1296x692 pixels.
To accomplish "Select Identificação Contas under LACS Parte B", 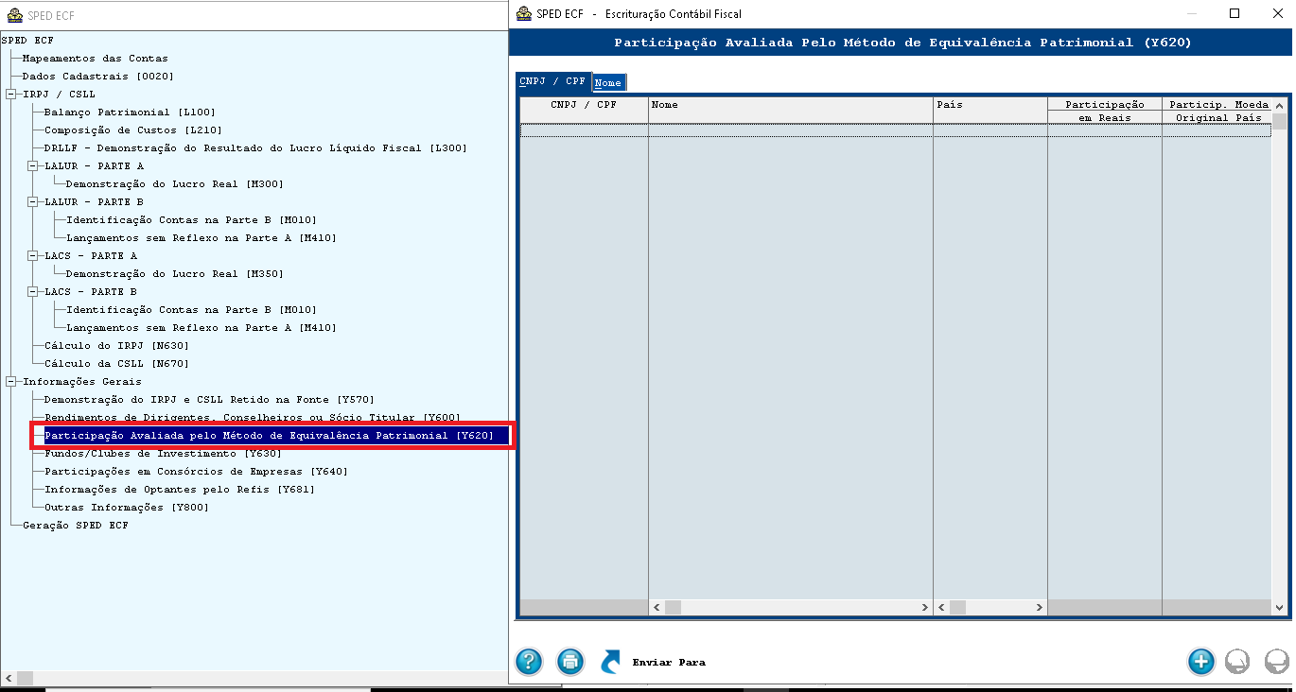I will (x=191, y=310).
